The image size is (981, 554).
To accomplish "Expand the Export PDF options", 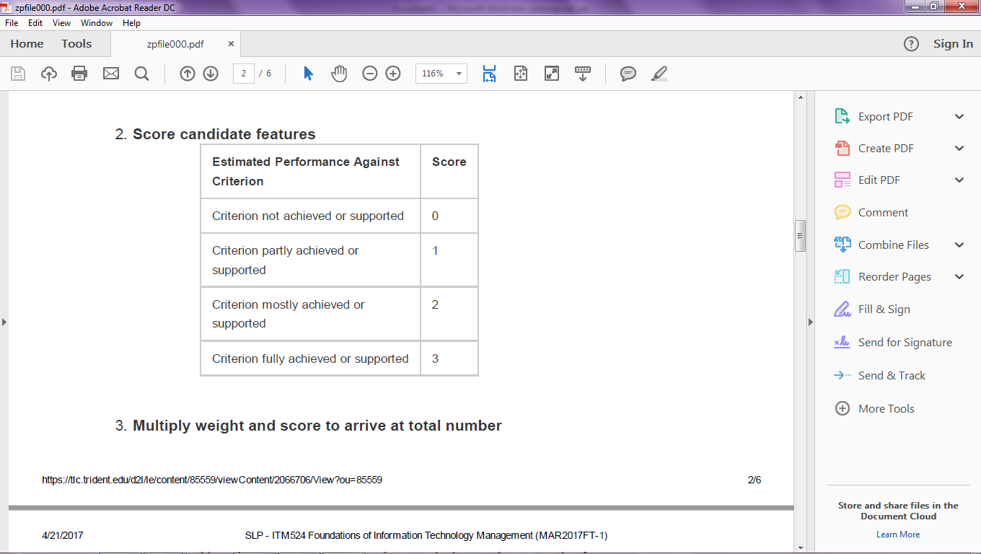I will 959,117.
